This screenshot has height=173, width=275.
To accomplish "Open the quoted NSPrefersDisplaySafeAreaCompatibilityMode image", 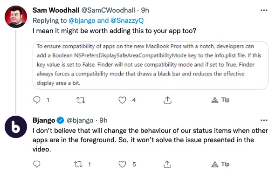I will coord(151,65).
